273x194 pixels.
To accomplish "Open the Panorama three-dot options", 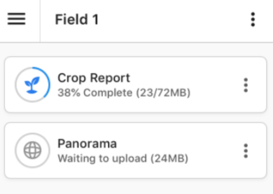I will tap(246, 151).
